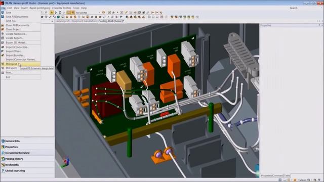Viewport: 324px width, 182px height.
Task: Switch to Cooling Unit (Demo)* tab
Action: tap(111, 21)
